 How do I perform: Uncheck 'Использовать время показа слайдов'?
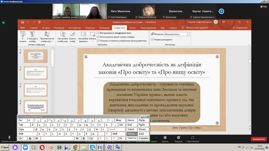[x=98, y=37]
